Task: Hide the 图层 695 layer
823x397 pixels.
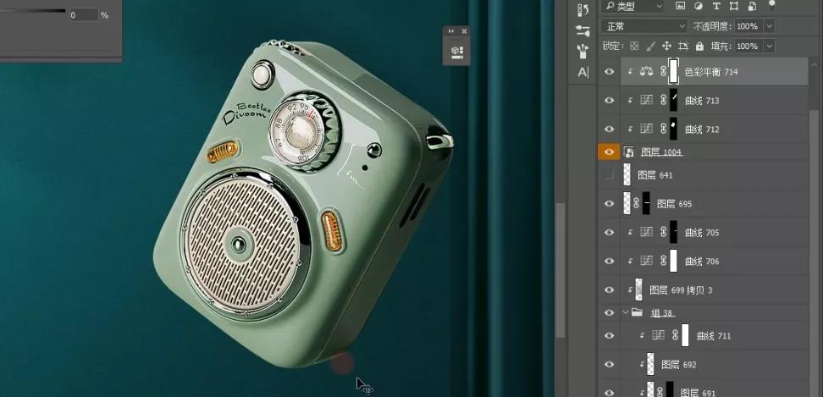Action: pyautogui.click(x=610, y=203)
